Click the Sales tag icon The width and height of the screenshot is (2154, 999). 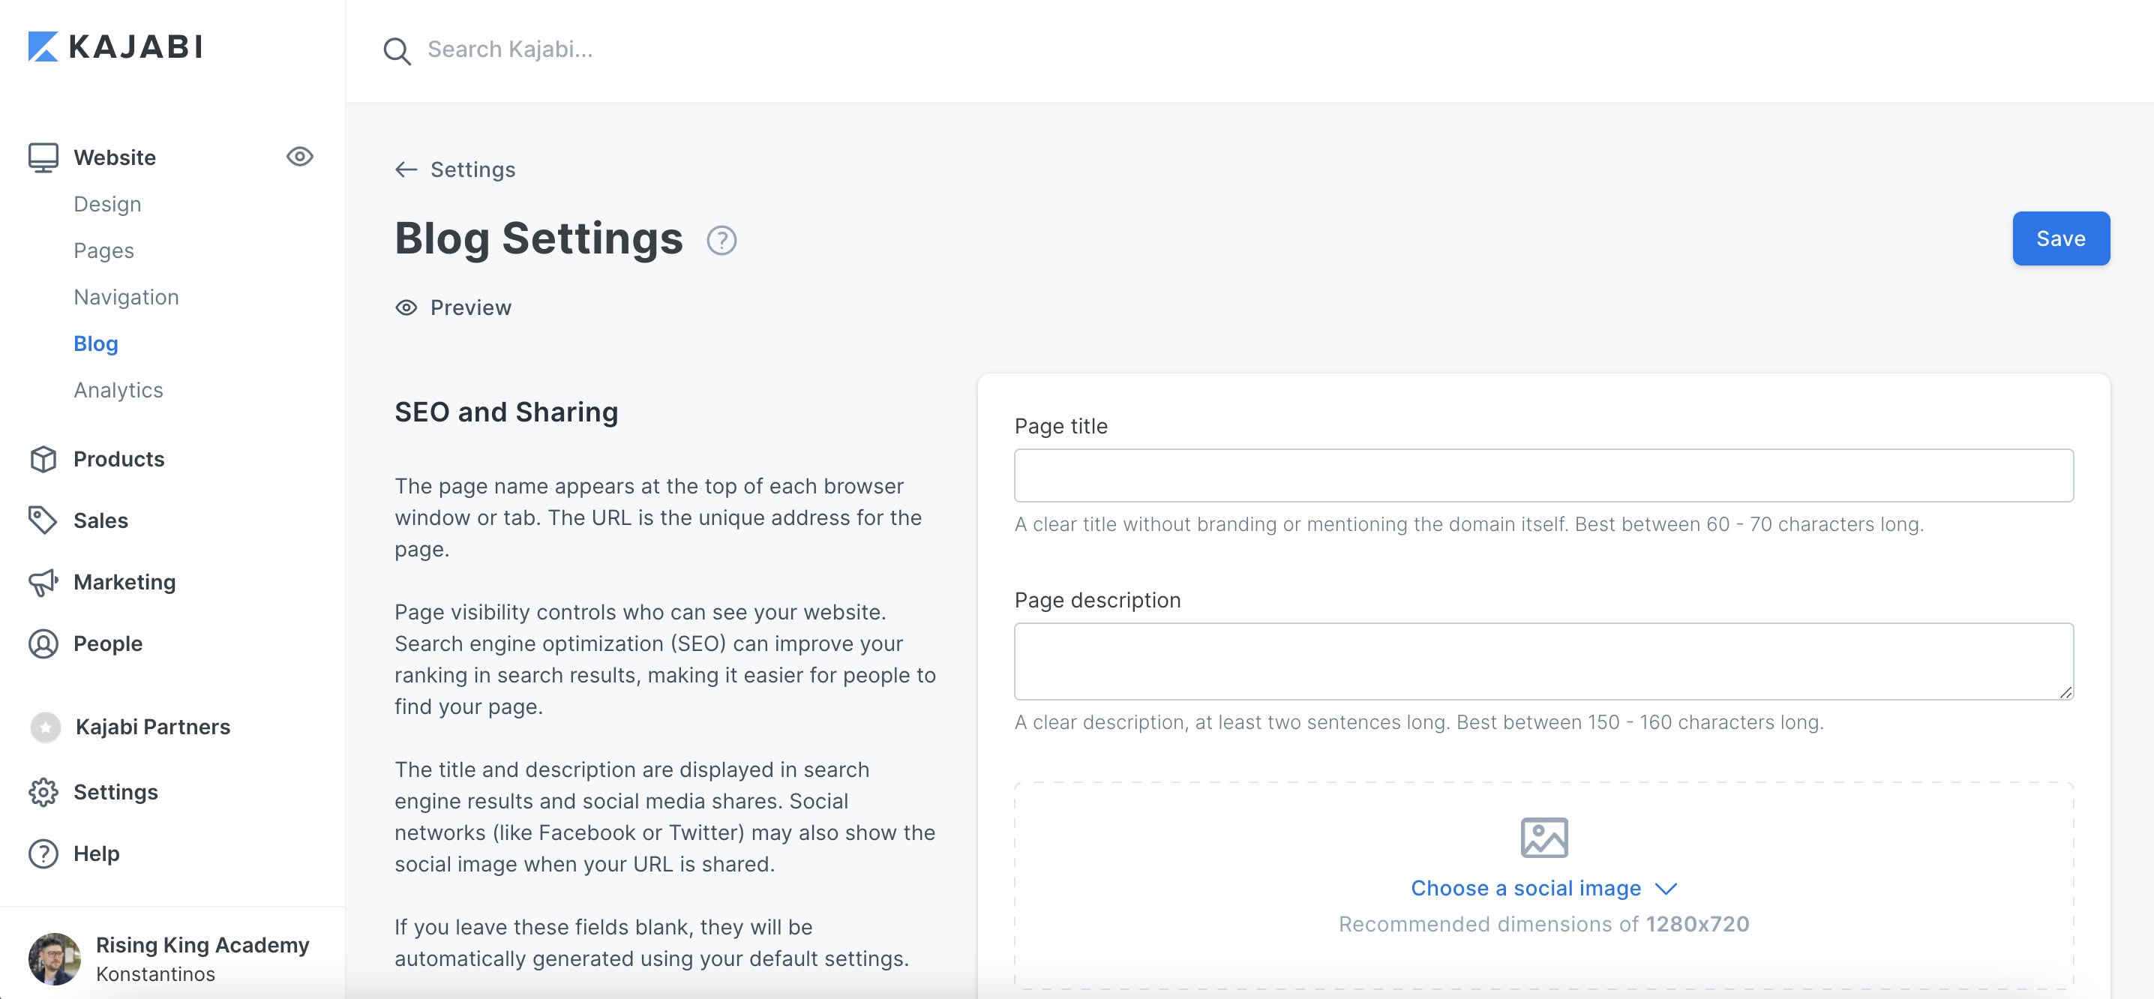43,520
